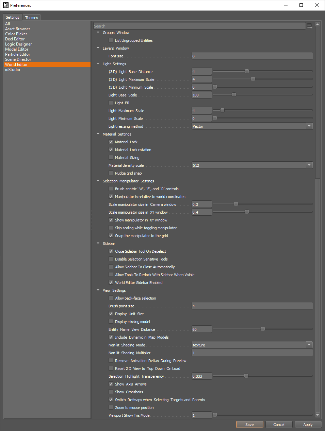
Task: Uncheck Close Sidebar Tool On Deselect
Action: pyautogui.click(x=111, y=251)
